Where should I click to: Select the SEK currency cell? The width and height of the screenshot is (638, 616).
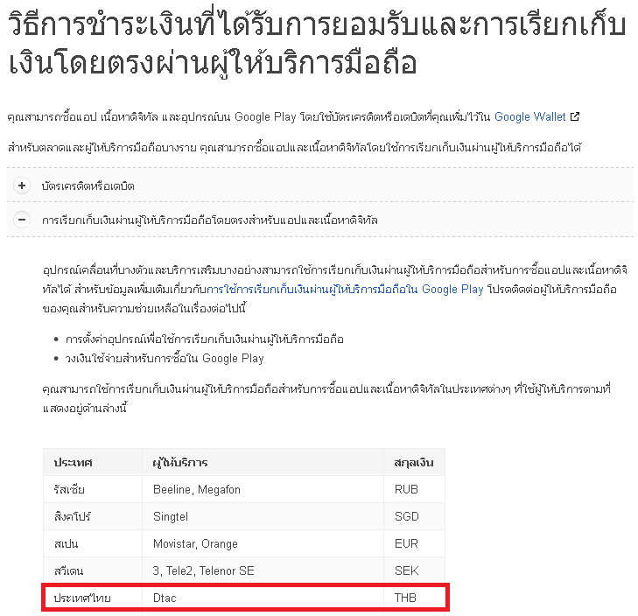click(414, 570)
